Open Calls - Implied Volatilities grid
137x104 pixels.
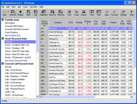[x=15, y=79]
